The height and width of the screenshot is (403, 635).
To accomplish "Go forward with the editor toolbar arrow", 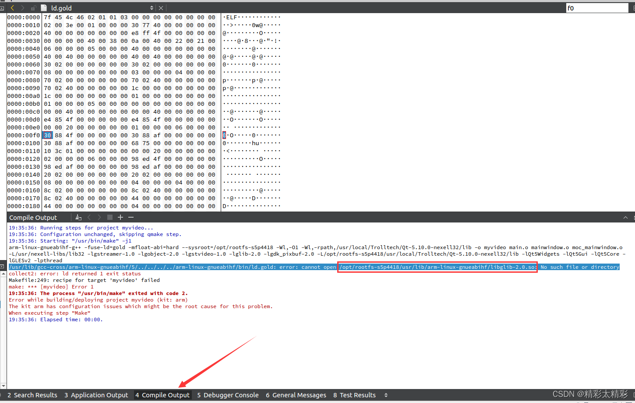I will (x=22, y=8).
